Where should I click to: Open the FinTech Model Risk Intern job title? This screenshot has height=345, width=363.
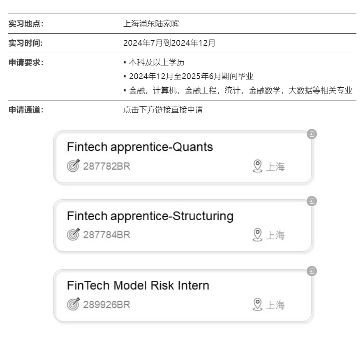(x=138, y=285)
